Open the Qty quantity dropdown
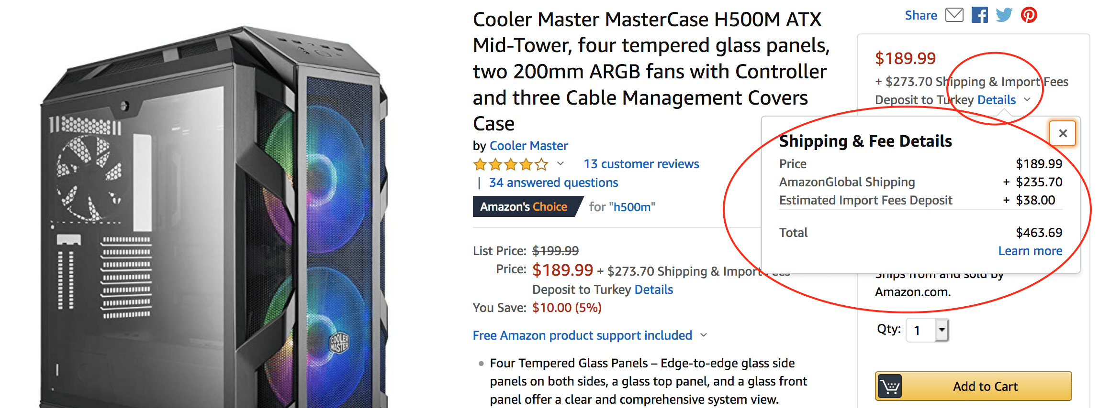This screenshot has width=1099, height=408. (927, 330)
